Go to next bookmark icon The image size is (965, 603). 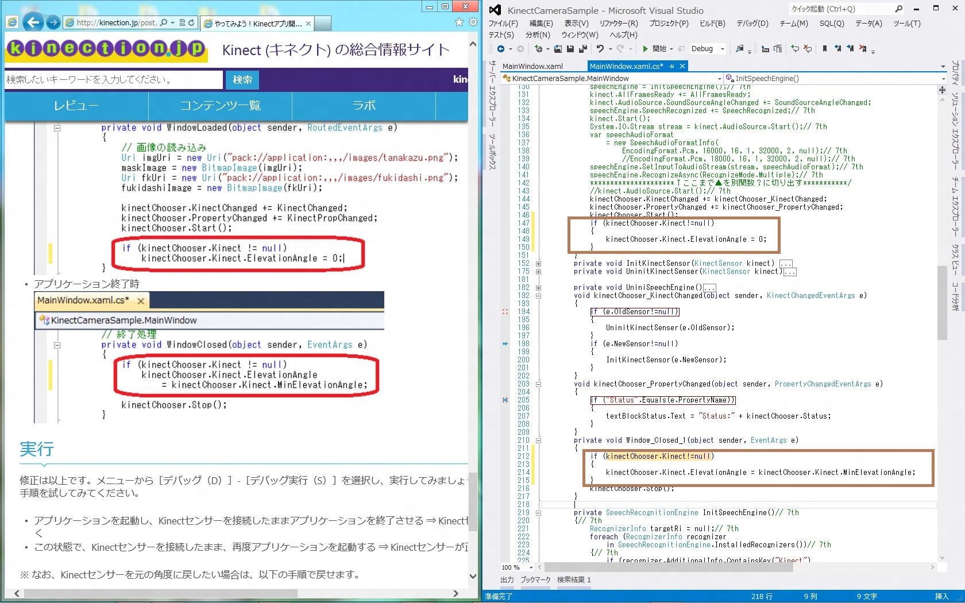850,49
